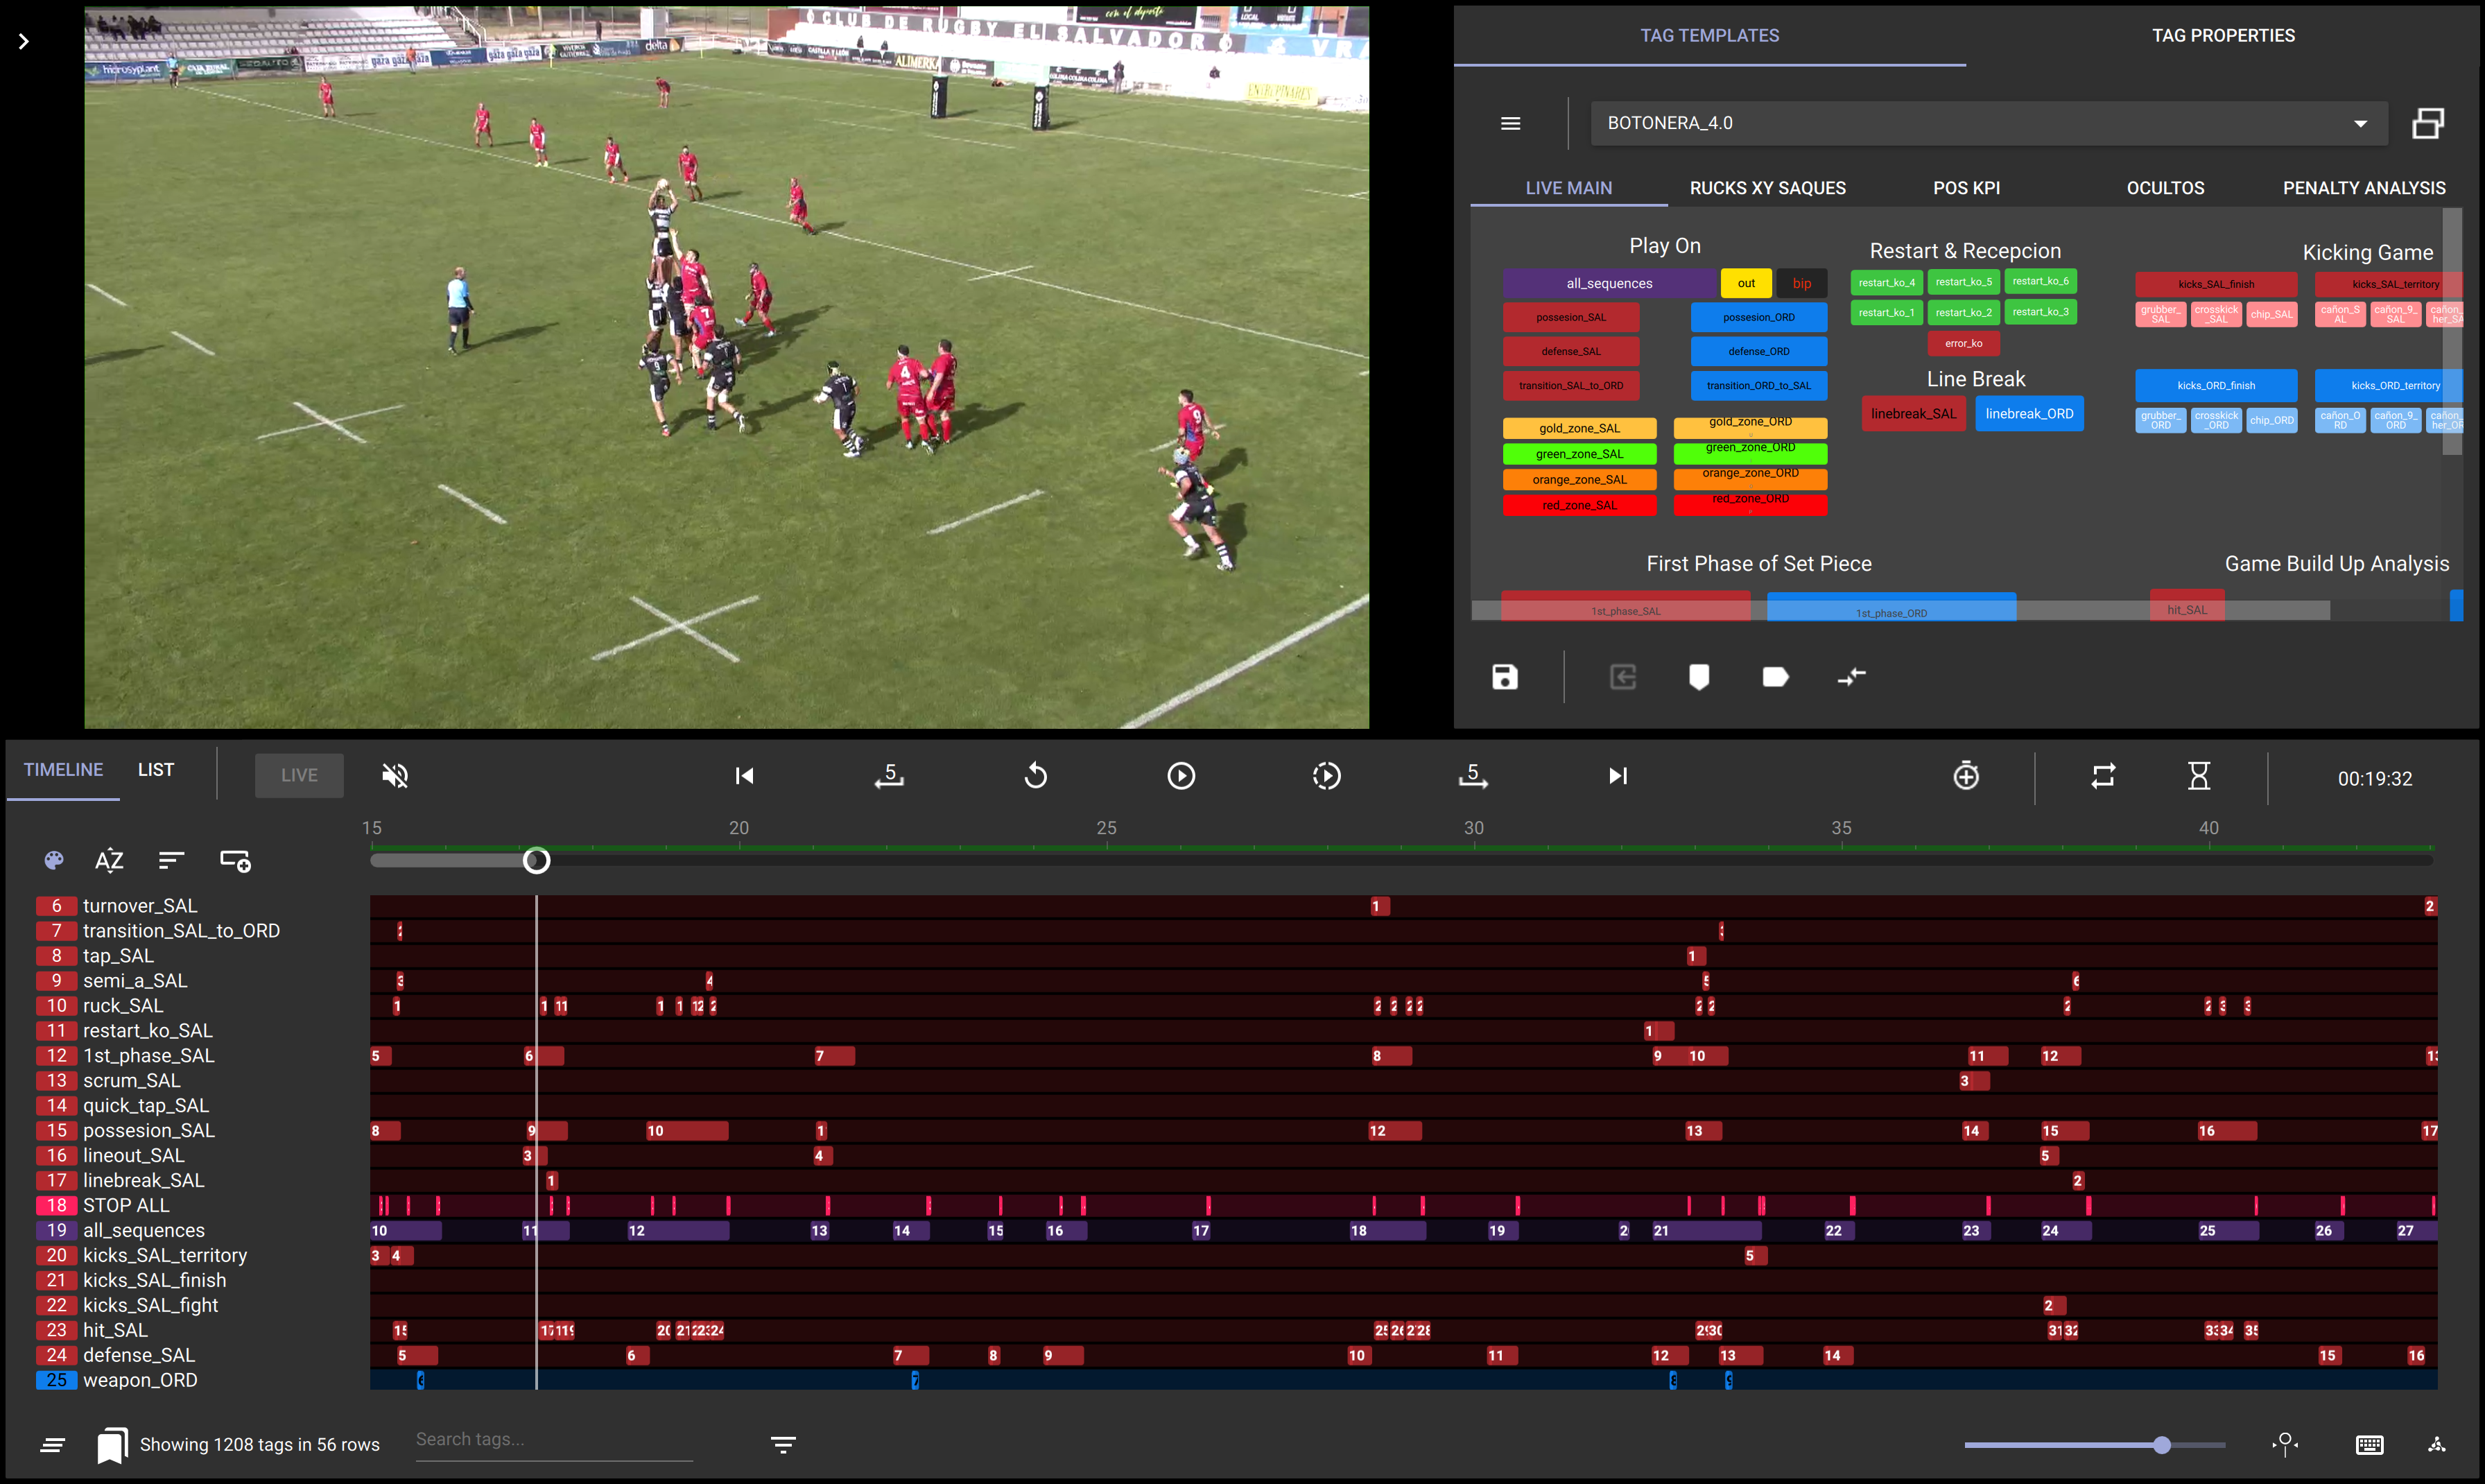Toggle loop playback with the repeat icon
The image size is (2485, 1484).
[x=2103, y=776]
